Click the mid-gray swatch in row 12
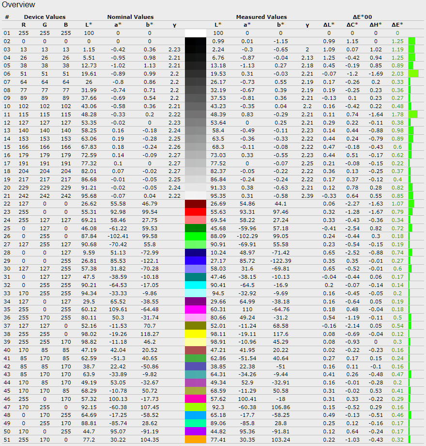This screenshot has height=446, width=426. tap(196, 123)
